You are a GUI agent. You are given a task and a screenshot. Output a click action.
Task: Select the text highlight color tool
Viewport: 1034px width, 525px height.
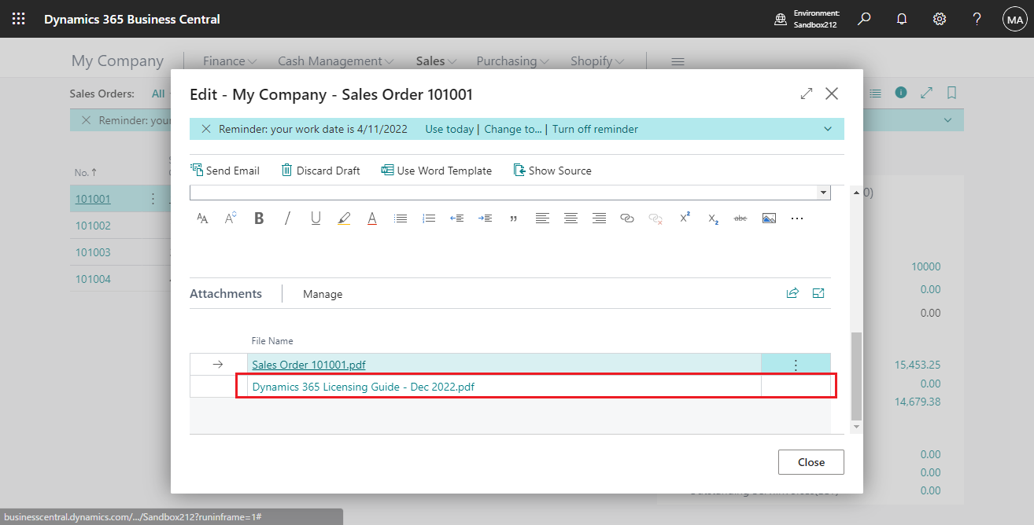(344, 218)
